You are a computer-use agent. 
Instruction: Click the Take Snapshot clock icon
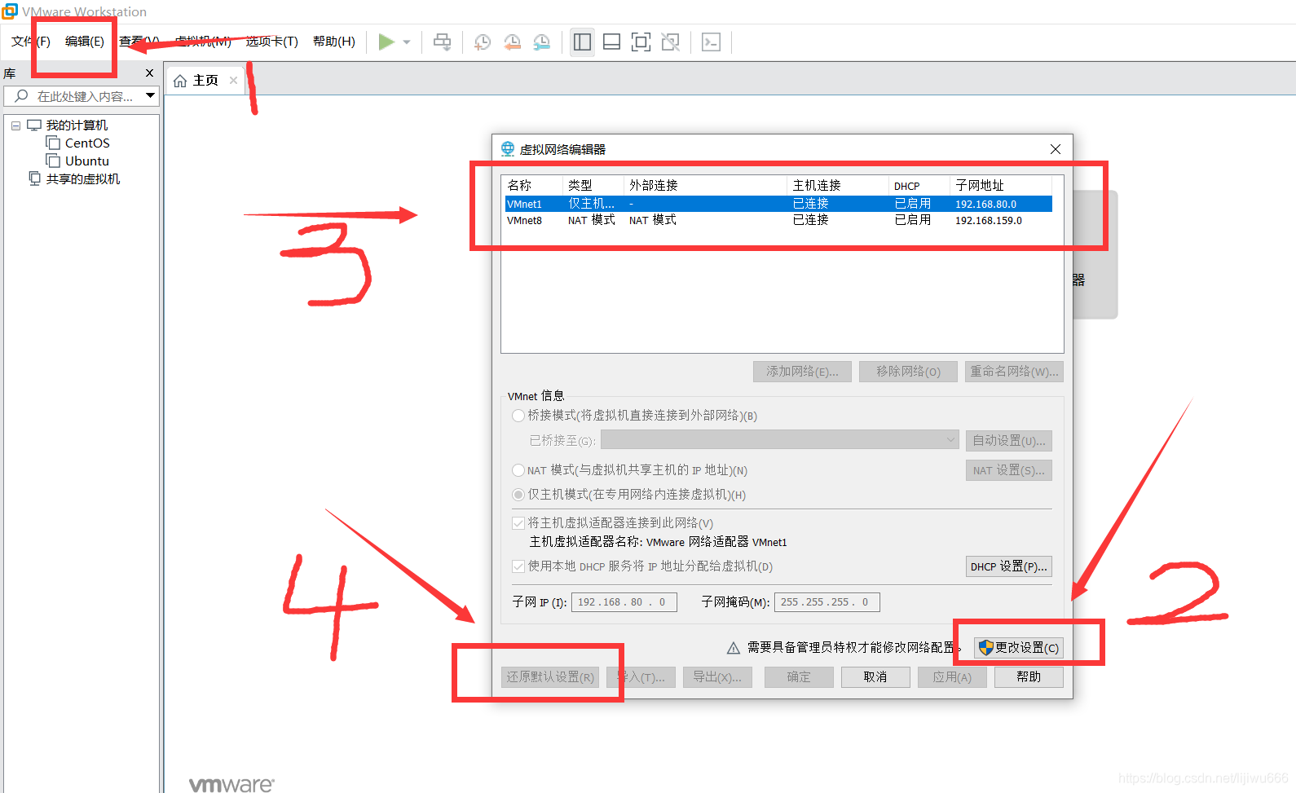click(x=483, y=42)
